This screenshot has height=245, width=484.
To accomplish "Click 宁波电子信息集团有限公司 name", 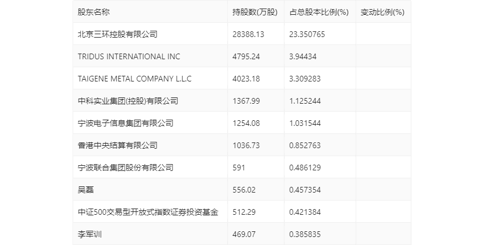I will point(125,123).
